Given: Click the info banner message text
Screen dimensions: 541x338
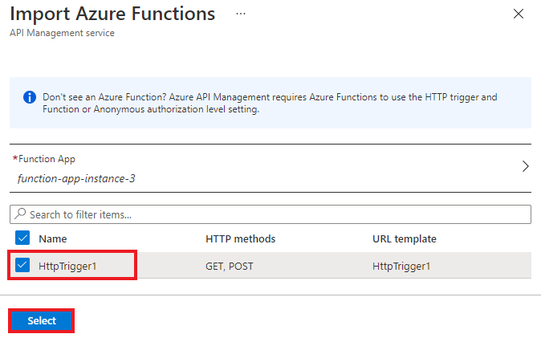Looking at the screenshot, I should pyautogui.click(x=270, y=104).
